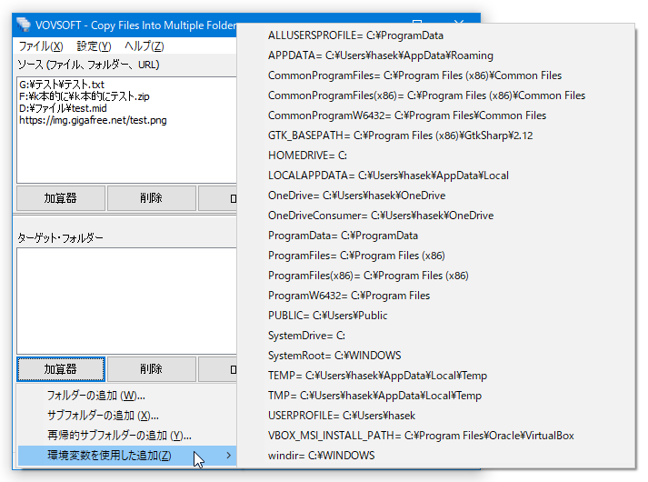Pick HOMEDRIVE= C: variable entry
The image size is (648, 482).
point(436,156)
